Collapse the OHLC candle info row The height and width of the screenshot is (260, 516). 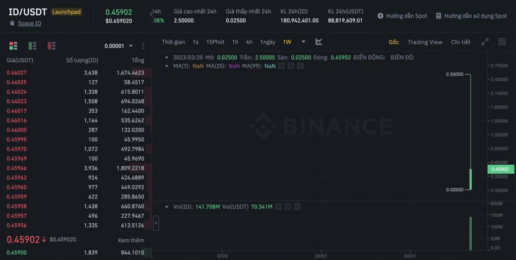[167, 57]
